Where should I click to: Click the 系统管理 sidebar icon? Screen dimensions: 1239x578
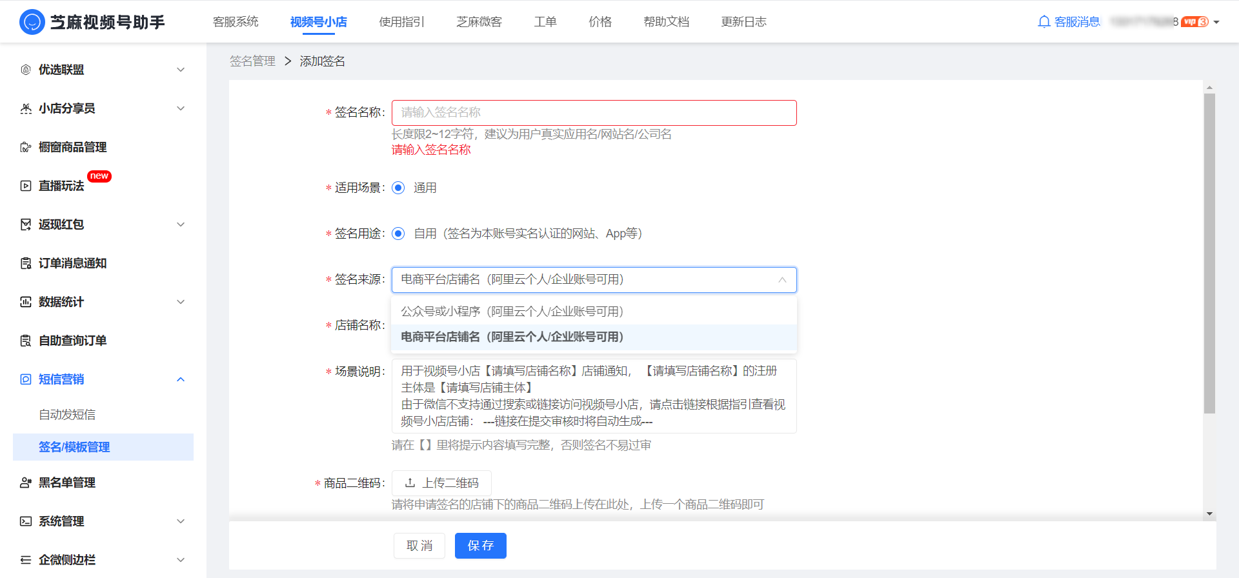point(26,521)
